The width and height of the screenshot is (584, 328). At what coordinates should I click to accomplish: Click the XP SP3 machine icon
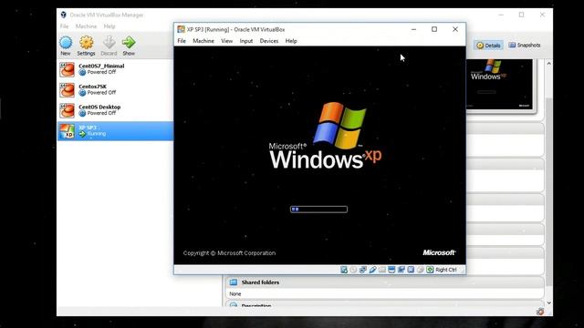[x=68, y=131]
